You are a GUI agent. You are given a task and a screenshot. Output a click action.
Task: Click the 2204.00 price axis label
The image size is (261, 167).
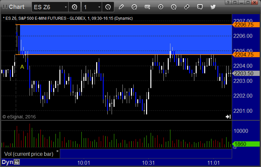[243, 66]
